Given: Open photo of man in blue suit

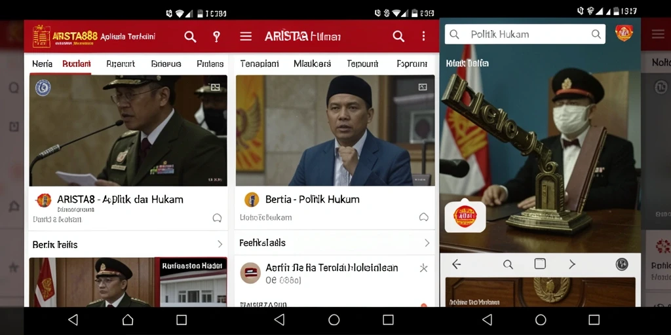Looking at the screenshot, I should (x=335, y=130).
